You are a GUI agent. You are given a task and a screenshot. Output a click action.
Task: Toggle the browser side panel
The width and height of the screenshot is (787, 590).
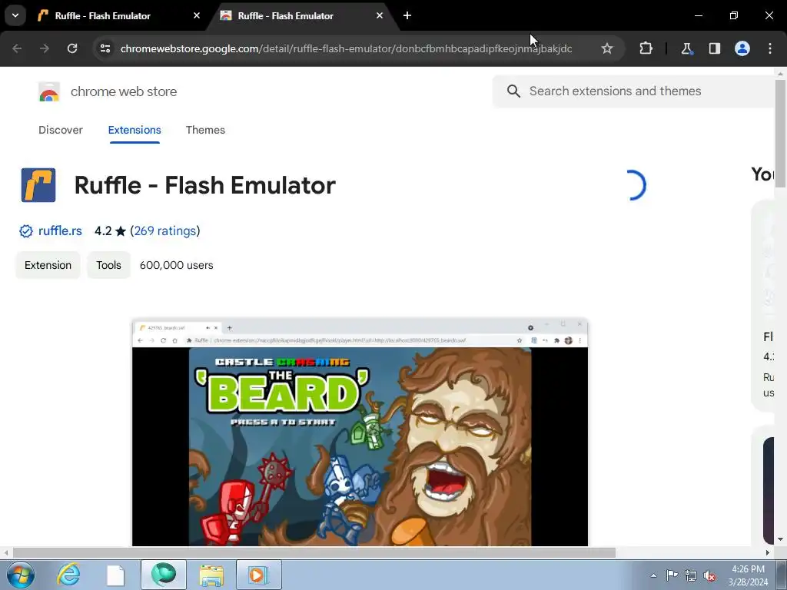(714, 48)
